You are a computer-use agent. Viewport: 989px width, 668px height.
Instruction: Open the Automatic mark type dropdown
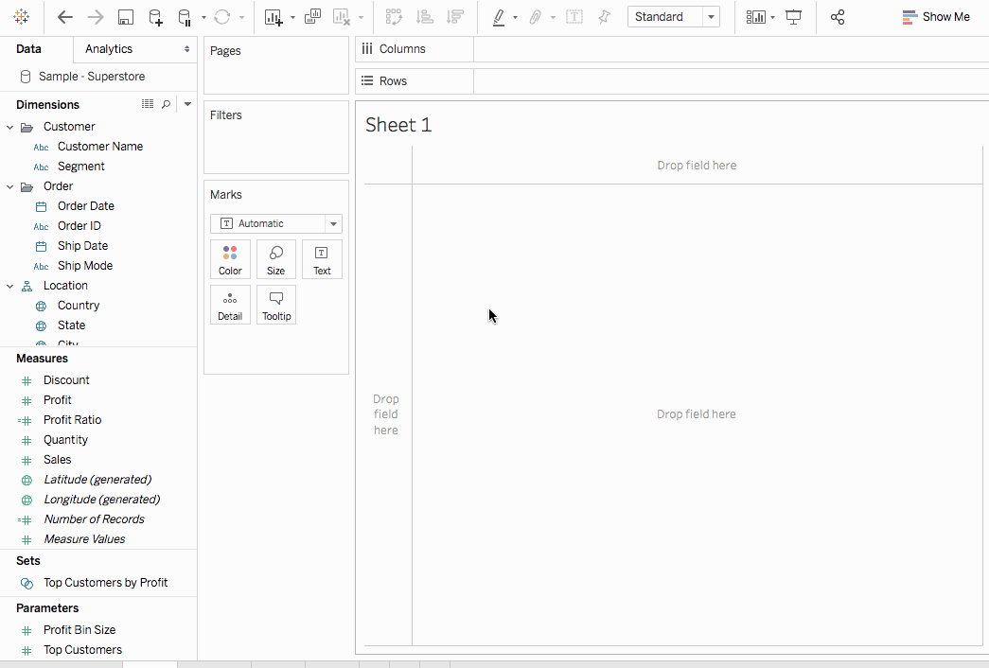pos(333,224)
